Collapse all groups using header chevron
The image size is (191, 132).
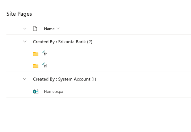point(25,29)
